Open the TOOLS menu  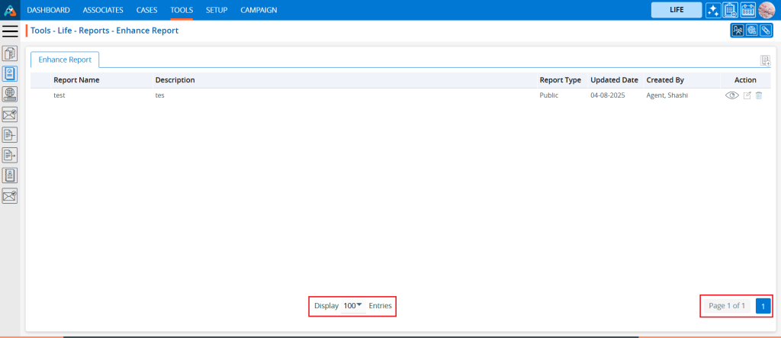(x=182, y=10)
